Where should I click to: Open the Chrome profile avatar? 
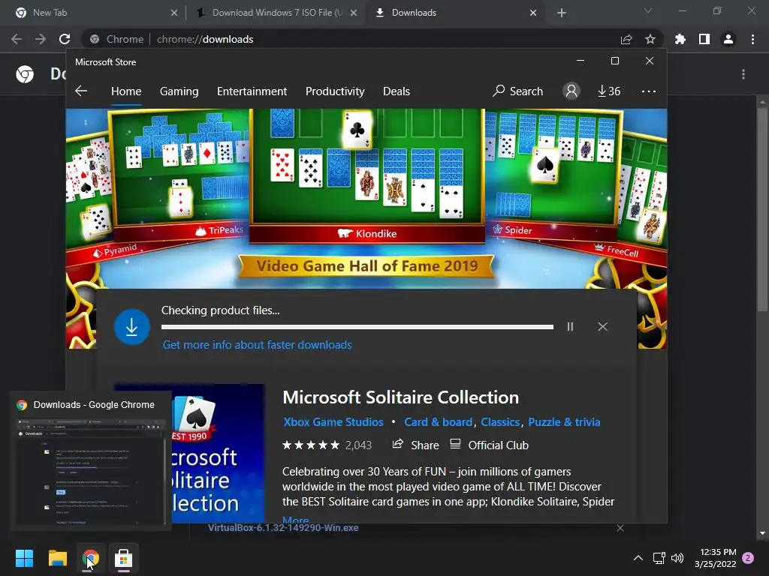[x=728, y=39]
